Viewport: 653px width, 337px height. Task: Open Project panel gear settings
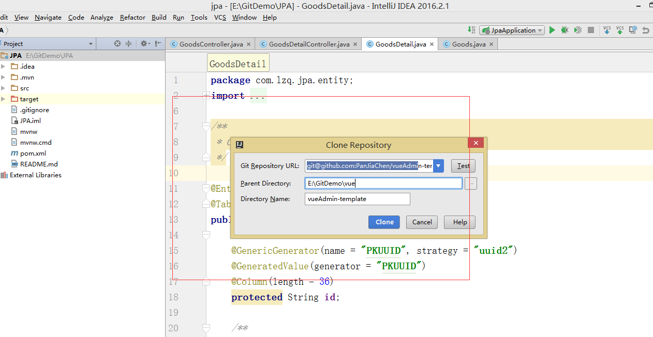pyautogui.click(x=145, y=43)
